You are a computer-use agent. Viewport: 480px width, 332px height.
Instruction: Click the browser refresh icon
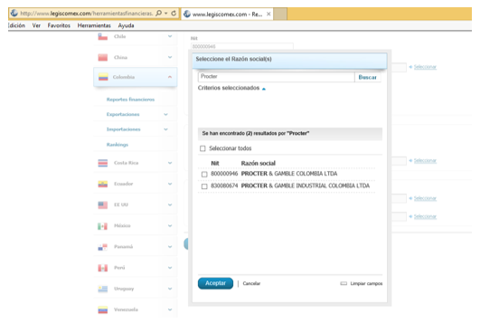click(174, 14)
